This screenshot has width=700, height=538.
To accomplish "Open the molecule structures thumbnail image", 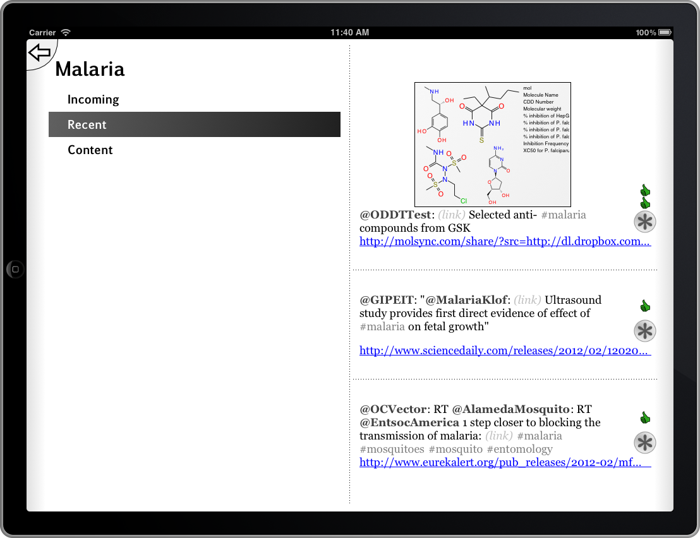I will 492,145.
